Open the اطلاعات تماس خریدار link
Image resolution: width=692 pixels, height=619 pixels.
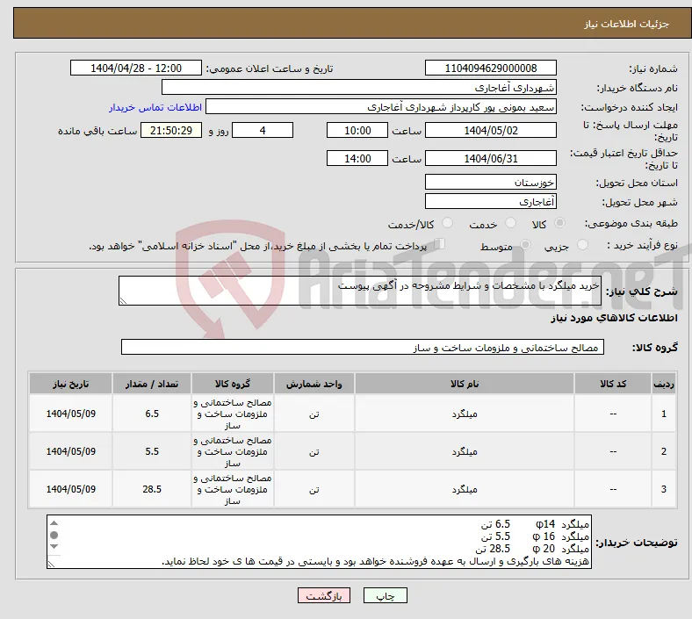[155, 107]
